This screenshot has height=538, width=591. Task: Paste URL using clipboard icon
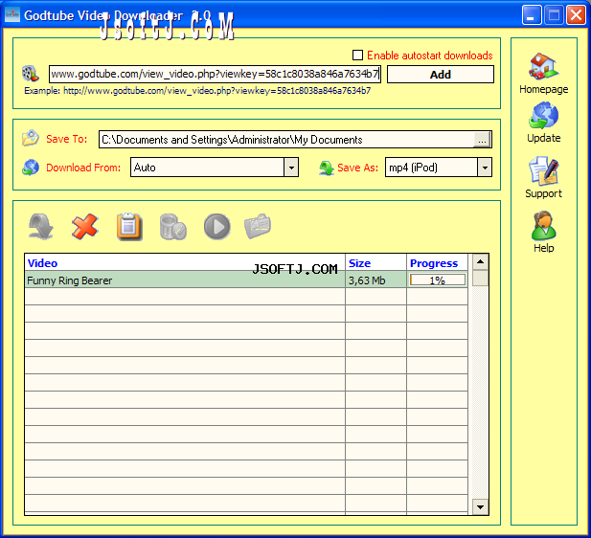coord(129,227)
